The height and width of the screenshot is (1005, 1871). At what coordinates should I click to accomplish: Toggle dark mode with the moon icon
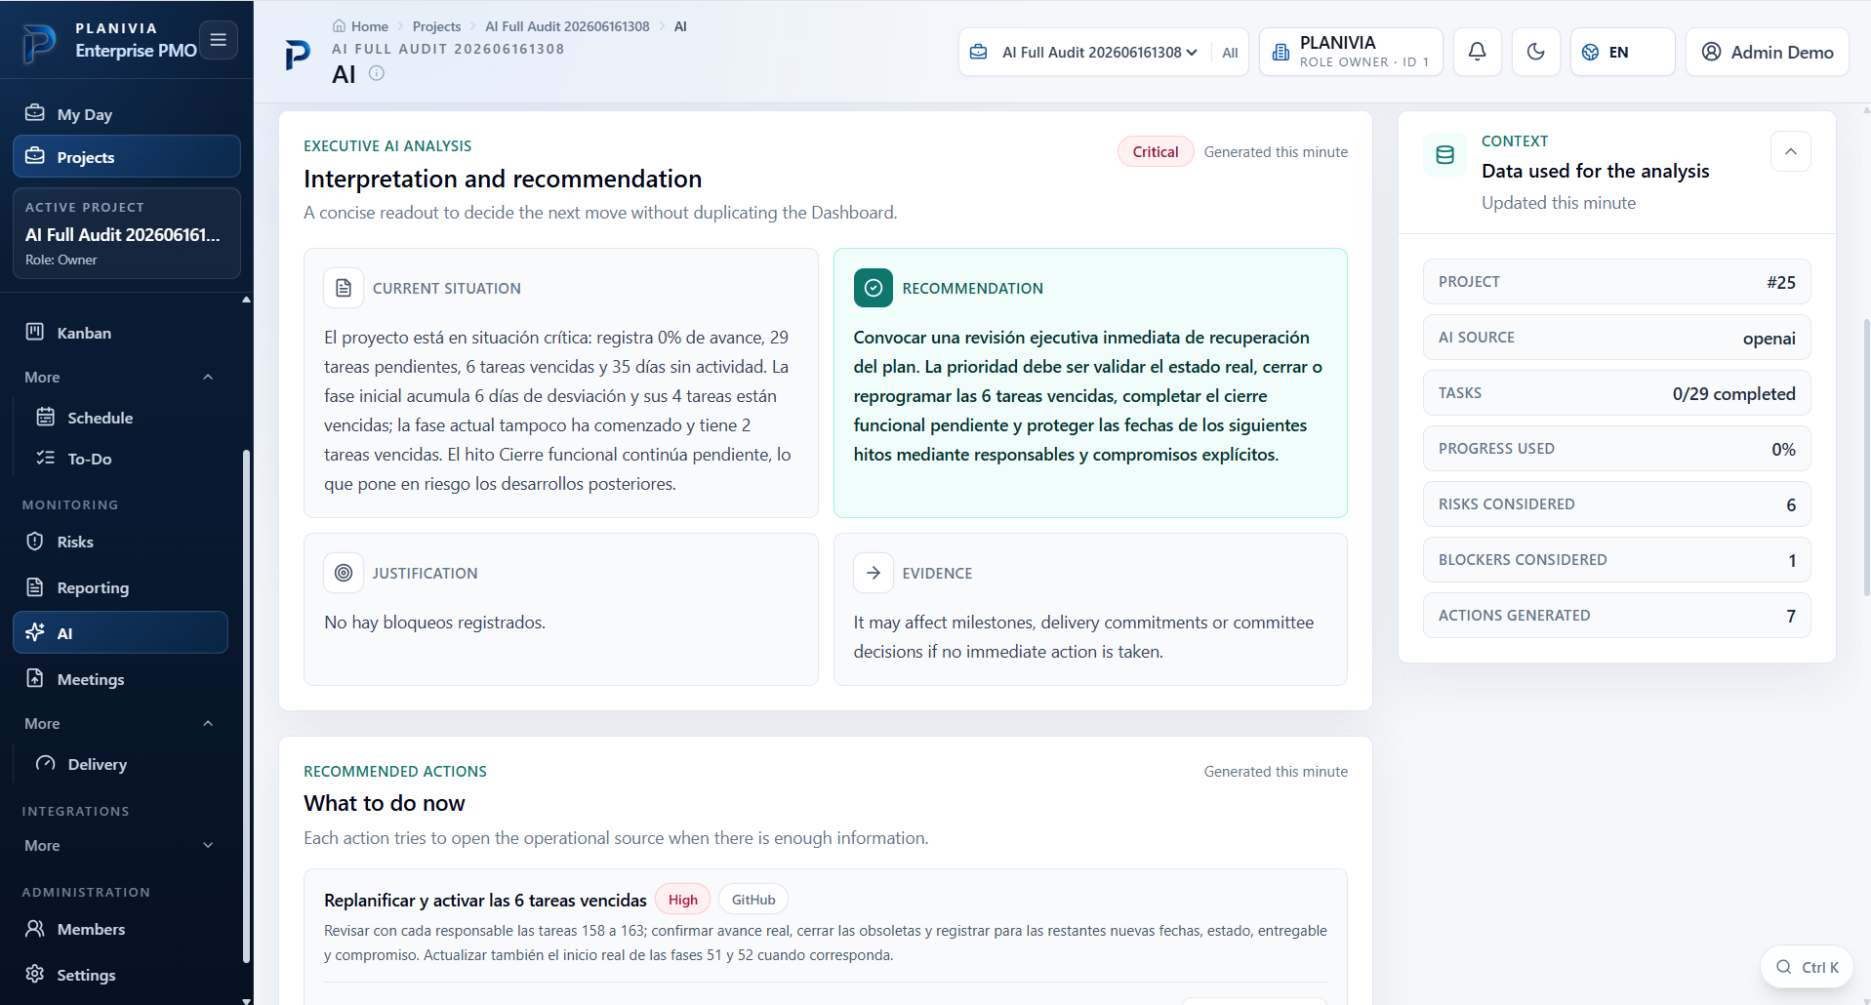click(1535, 52)
